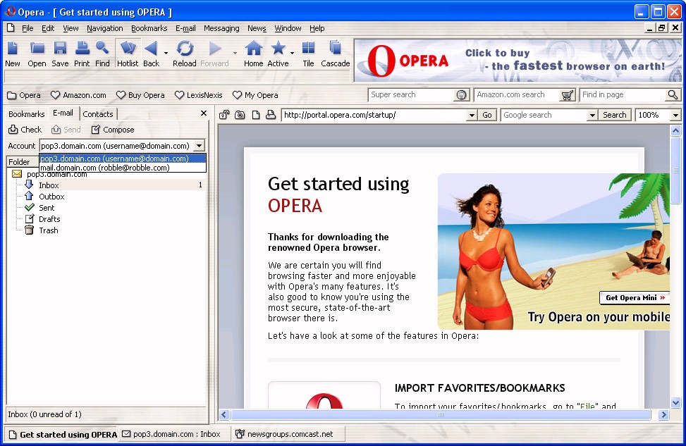The height and width of the screenshot is (446, 686).
Task: Click the Amazon.com search input field
Action: coord(517,94)
